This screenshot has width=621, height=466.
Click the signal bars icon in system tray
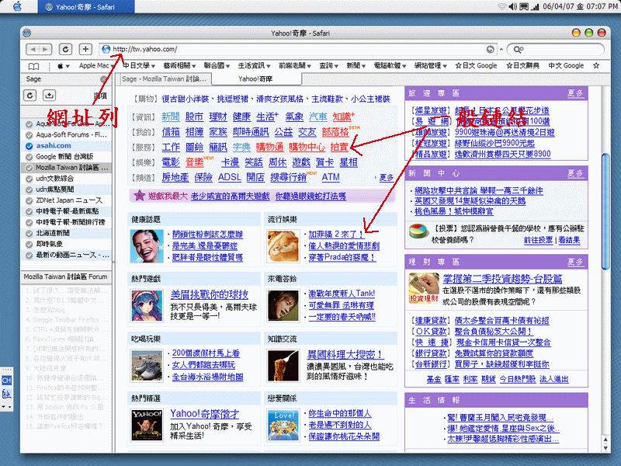(535, 6)
